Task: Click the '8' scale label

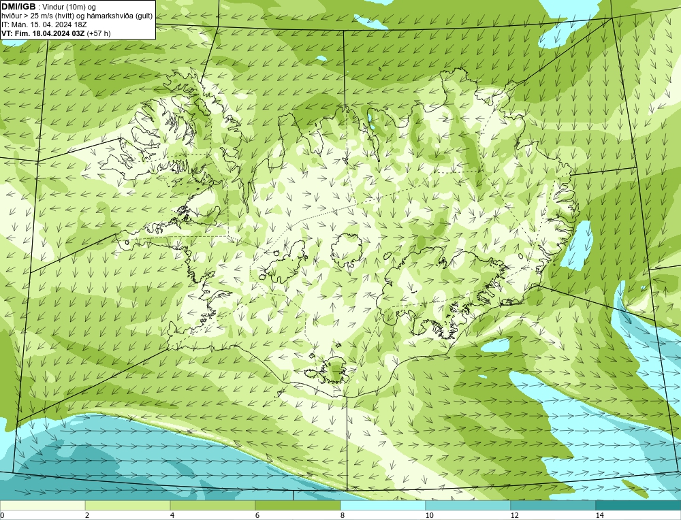Action: click(343, 515)
